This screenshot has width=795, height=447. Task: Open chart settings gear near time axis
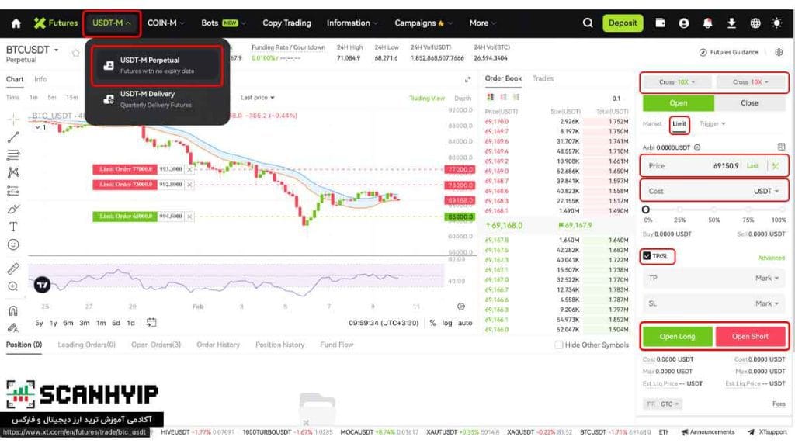click(461, 306)
